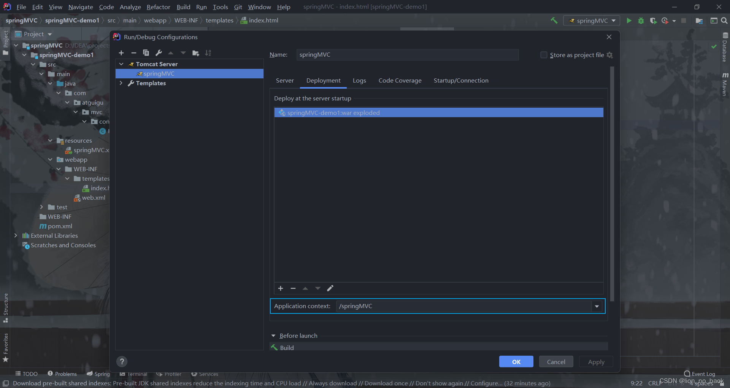Move configuration into new folder icon
This screenshot has width=730, height=388.
pos(196,53)
